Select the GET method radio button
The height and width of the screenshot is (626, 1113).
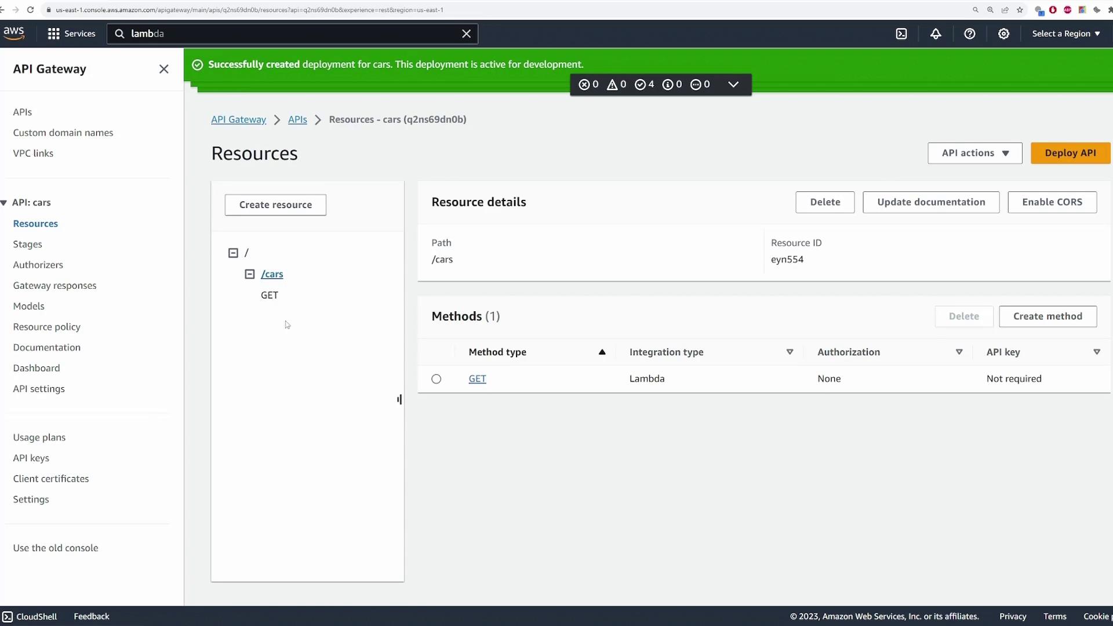(x=437, y=379)
